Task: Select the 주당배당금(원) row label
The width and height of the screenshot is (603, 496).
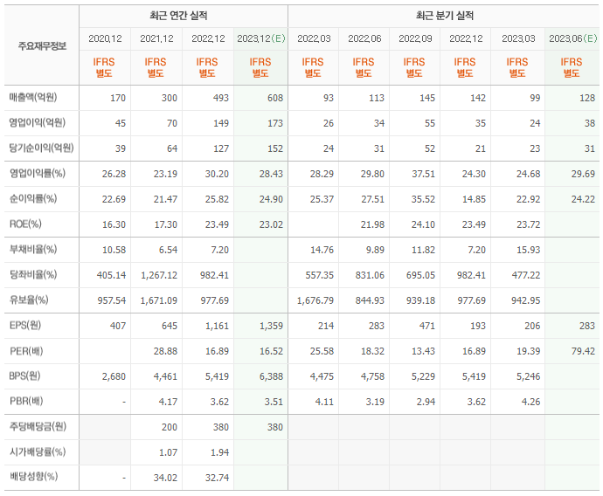Action: (38, 427)
